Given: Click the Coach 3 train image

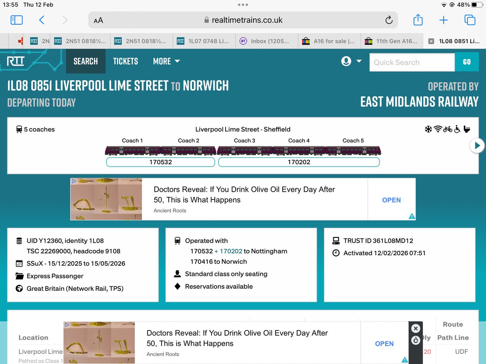Looking at the screenshot, I should (245, 151).
